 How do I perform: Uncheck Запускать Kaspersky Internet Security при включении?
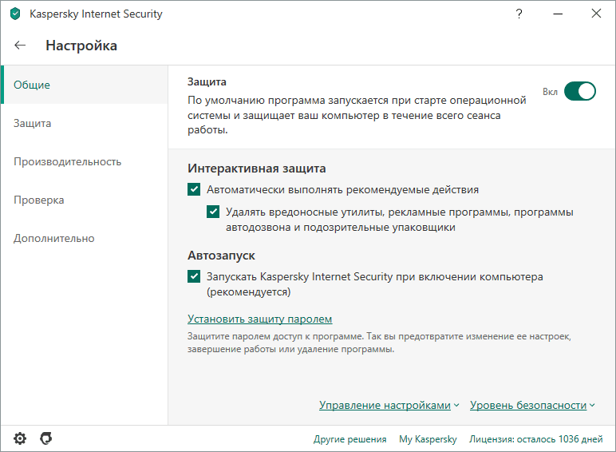pos(194,276)
